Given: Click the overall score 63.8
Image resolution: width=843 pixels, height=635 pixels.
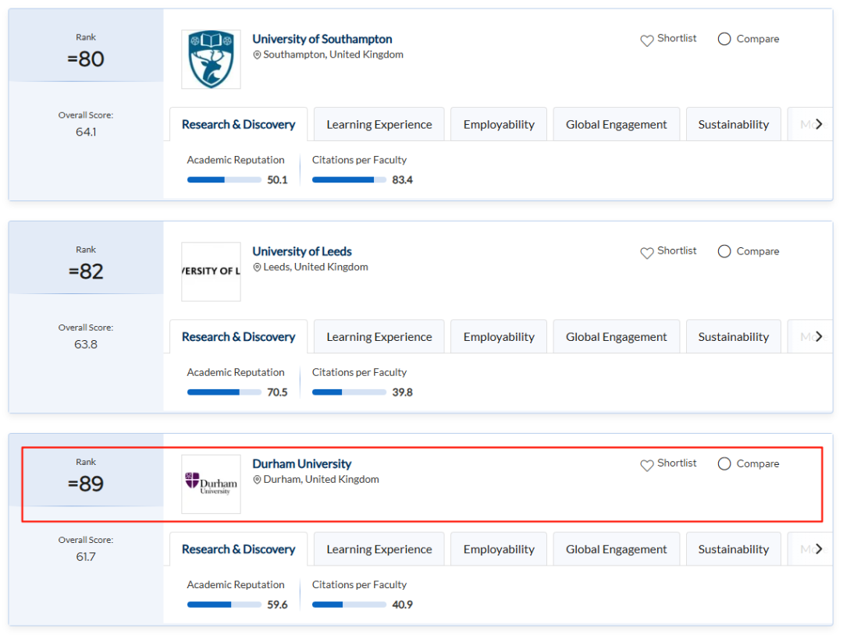Looking at the screenshot, I should (86, 344).
